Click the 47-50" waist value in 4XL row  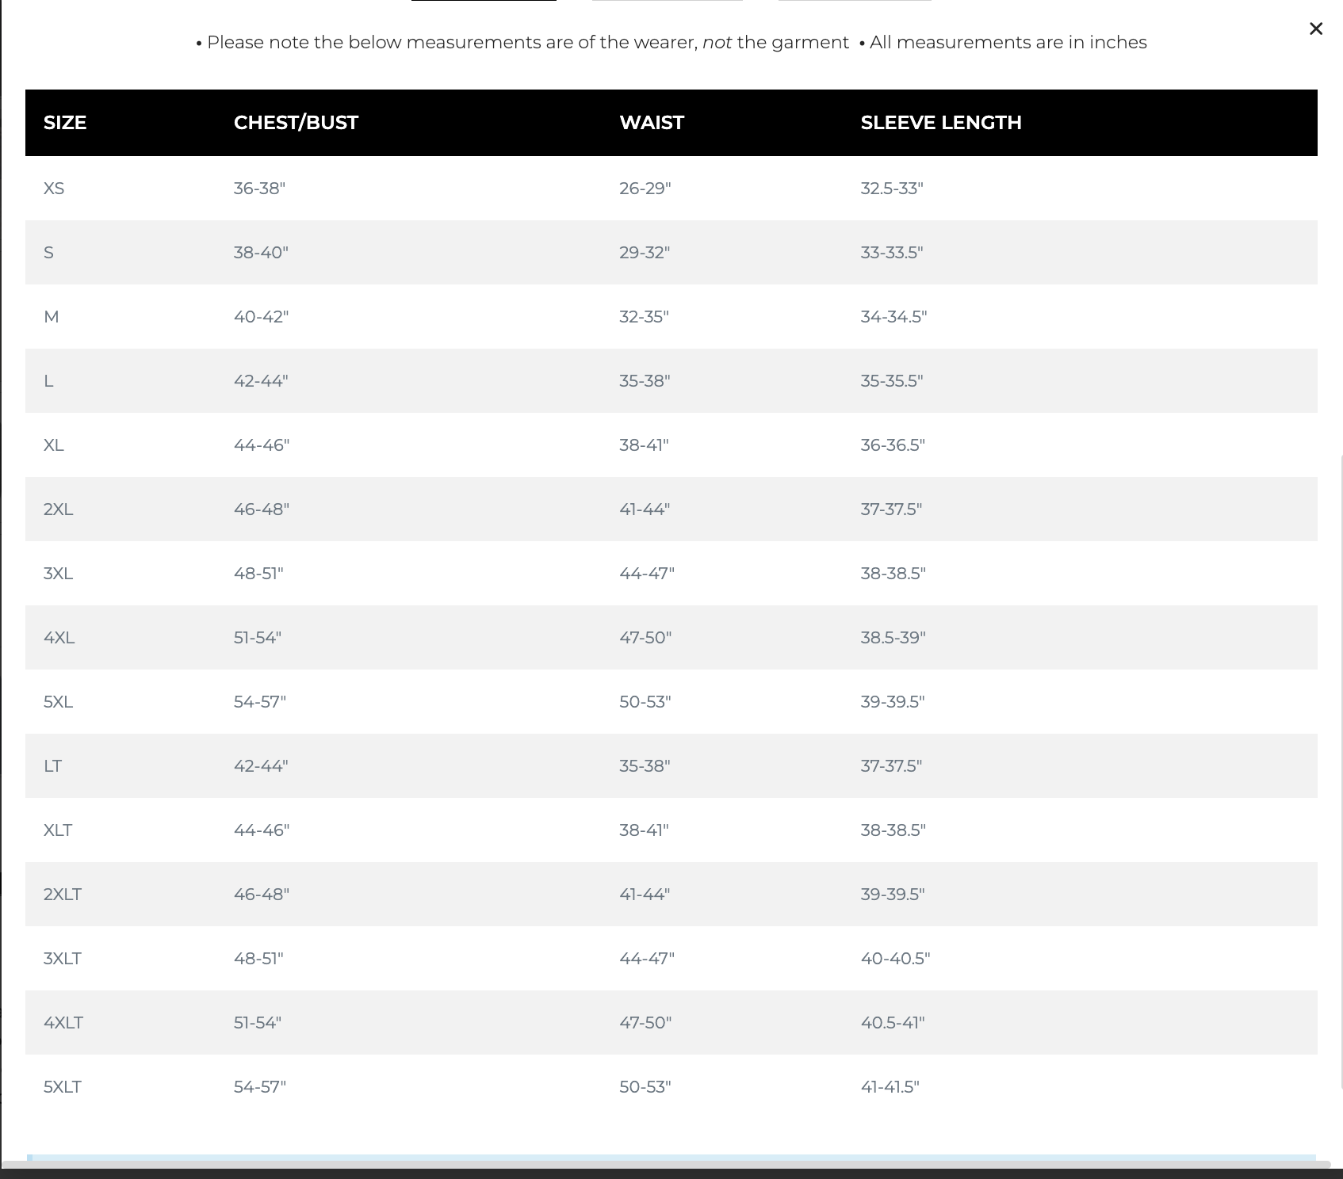[645, 638]
